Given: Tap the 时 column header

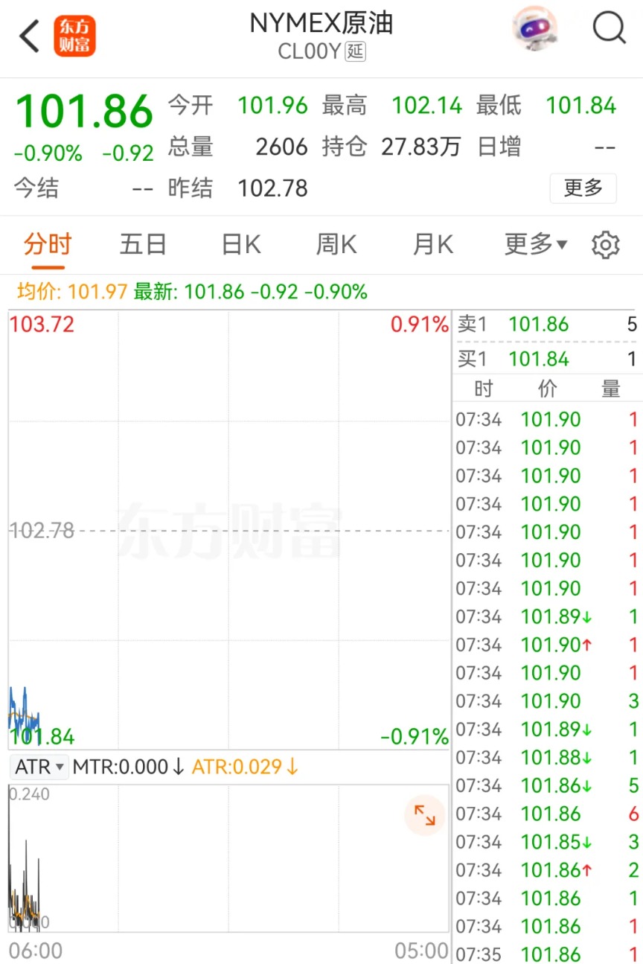Looking at the screenshot, I should click(483, 389).
